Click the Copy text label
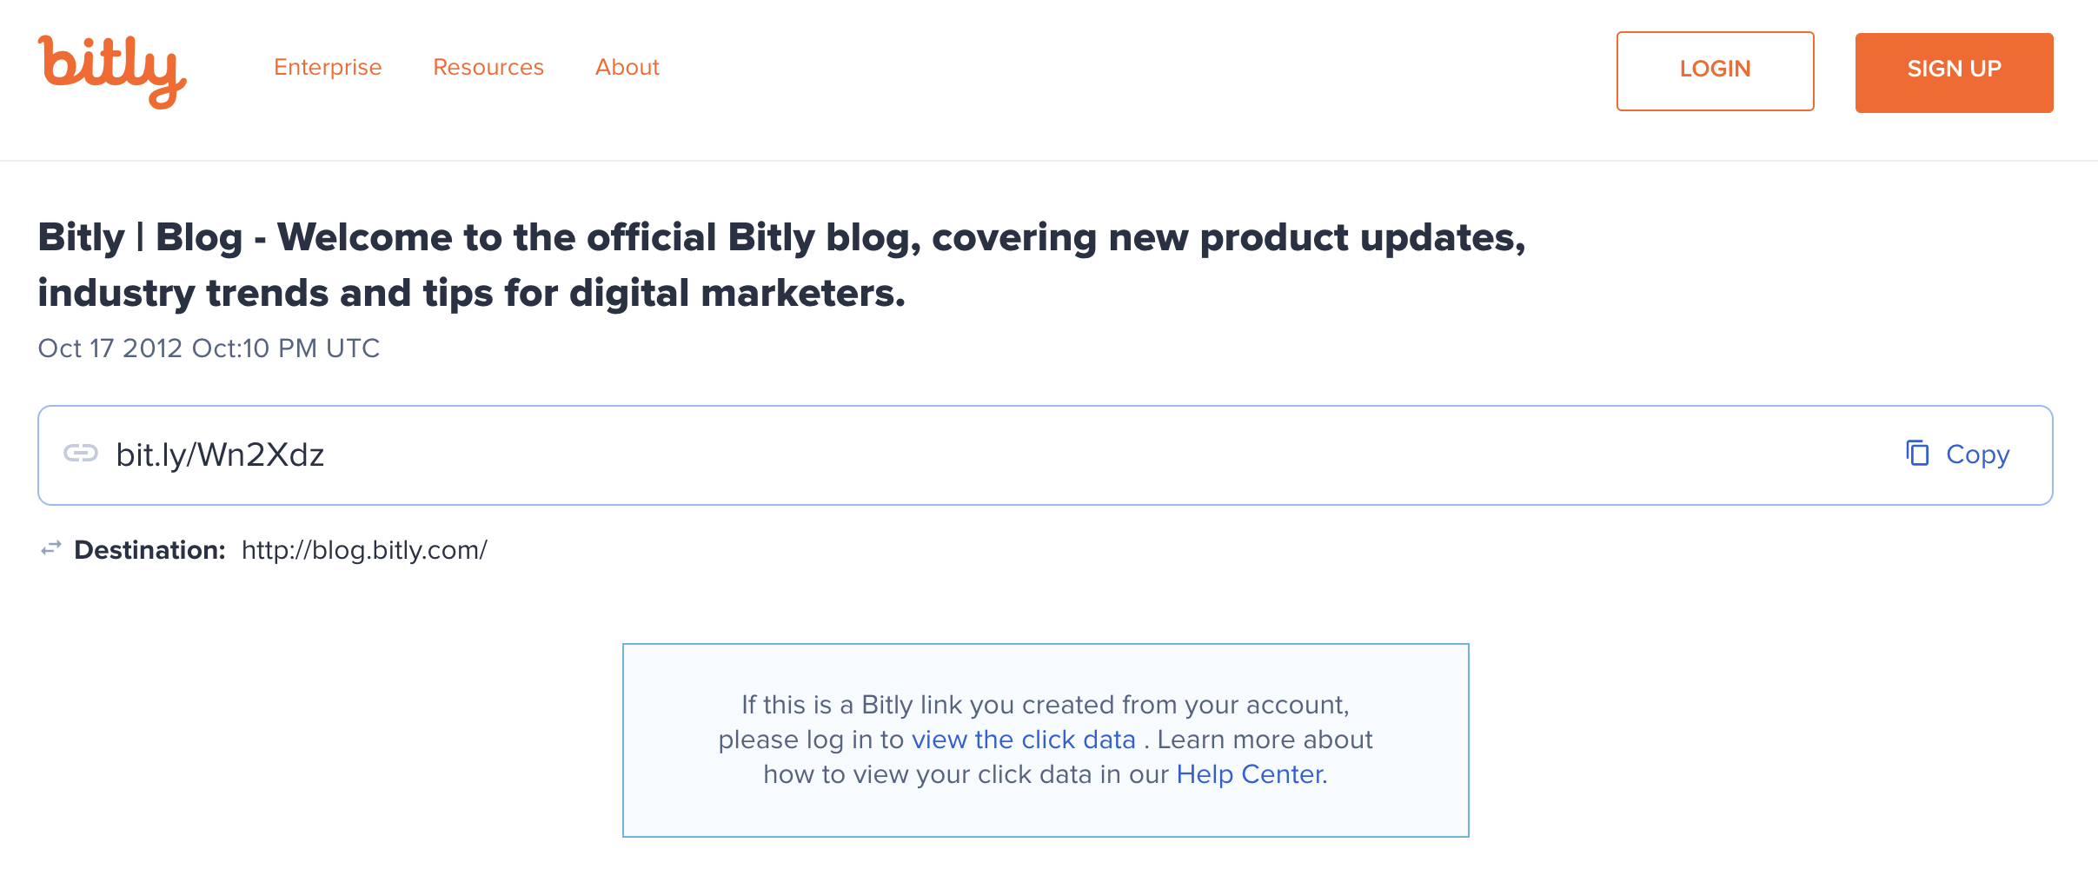The height and width of the screenshot is (869, 2098). coord(1977,454)
